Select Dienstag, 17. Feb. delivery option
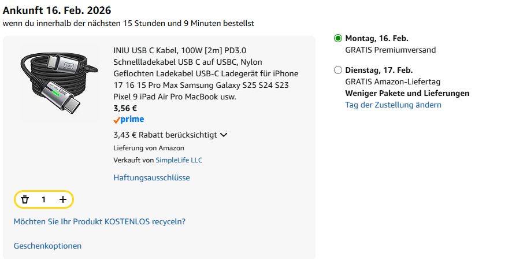The height and width of the screenshot is (259, 512). tap(338, 71)
